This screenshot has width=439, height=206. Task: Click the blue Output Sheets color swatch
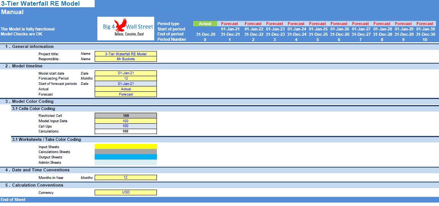(x=126, y=157)
